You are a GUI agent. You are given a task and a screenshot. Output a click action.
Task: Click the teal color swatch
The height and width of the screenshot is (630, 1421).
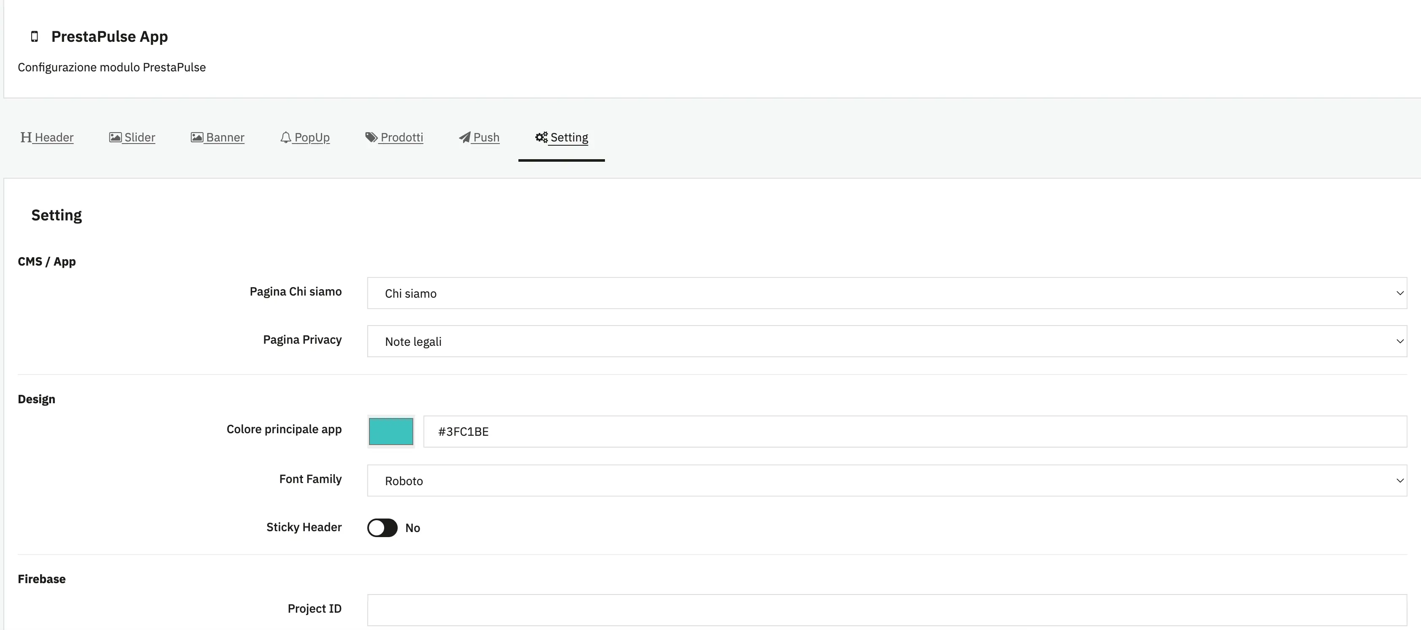(x=390, y=431)
